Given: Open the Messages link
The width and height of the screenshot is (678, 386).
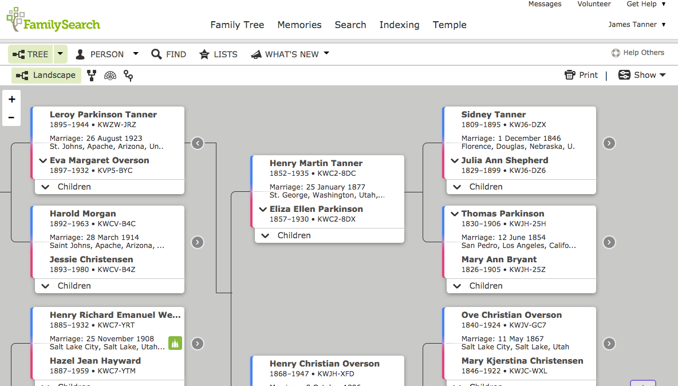Looking at the screenshot, I should [x=545, y=4].
